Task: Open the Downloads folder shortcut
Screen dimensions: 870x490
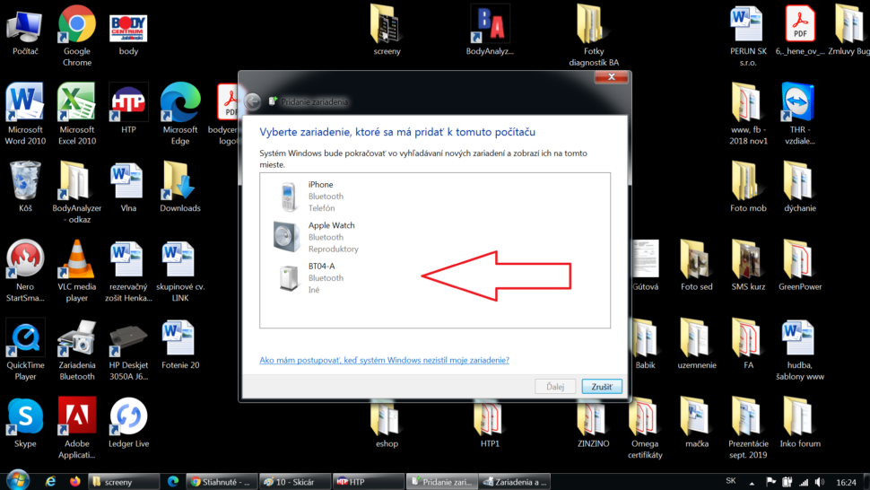Action: click(x=179, y=187)
